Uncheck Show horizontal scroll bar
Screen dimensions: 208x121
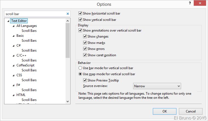point(80,13)
